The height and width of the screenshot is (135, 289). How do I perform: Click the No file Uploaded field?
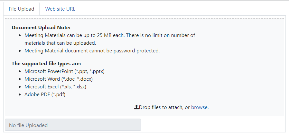[x=73, y=125]
